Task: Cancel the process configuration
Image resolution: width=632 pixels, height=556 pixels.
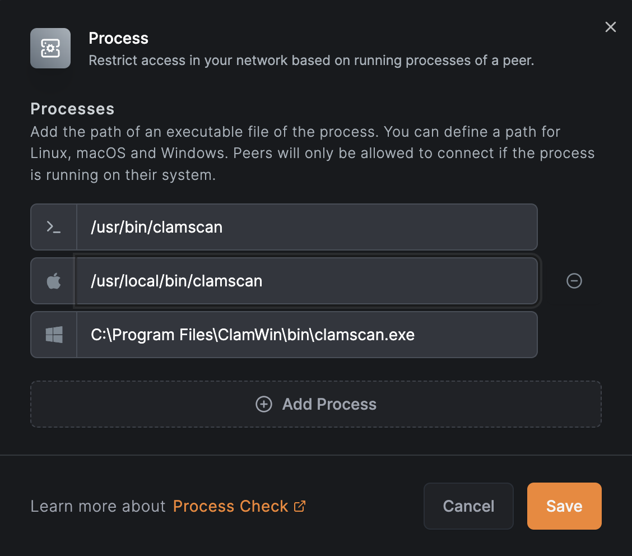Action: tap(468, 506)
